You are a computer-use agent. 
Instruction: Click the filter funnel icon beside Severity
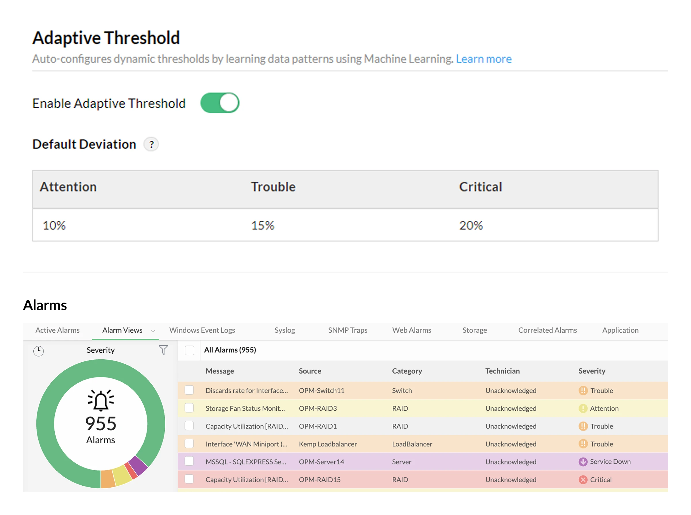163,350
